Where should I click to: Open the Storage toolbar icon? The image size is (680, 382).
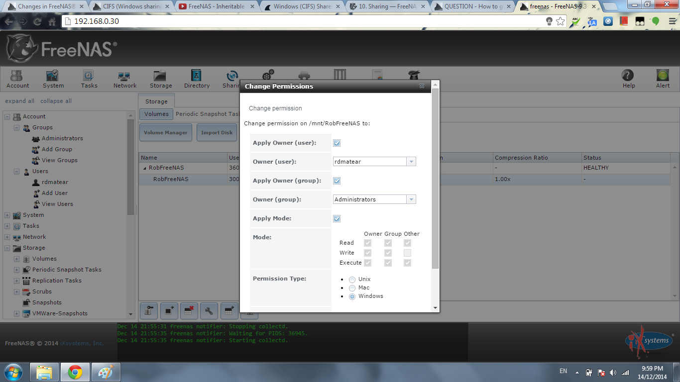160,79
